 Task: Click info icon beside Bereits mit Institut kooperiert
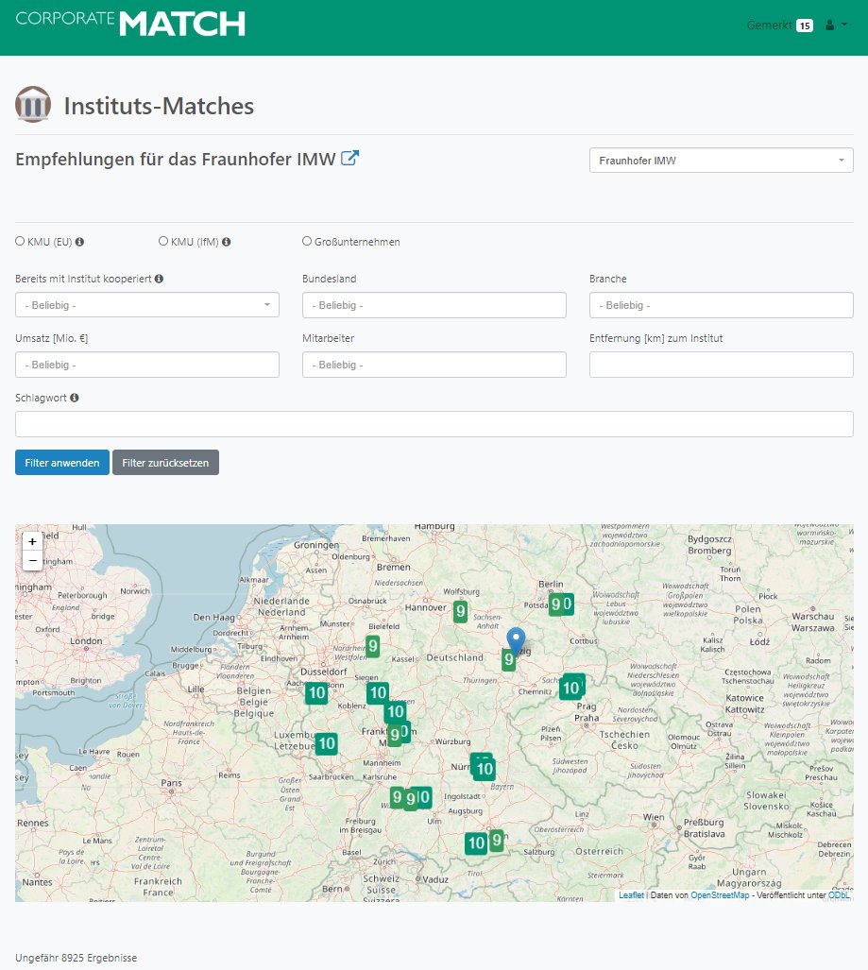159,279
